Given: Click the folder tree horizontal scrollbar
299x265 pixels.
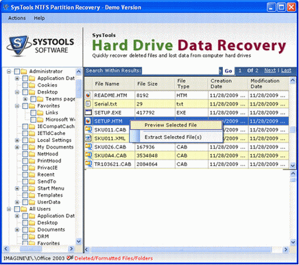Looking at the screenshot, I should pos(39,249).
